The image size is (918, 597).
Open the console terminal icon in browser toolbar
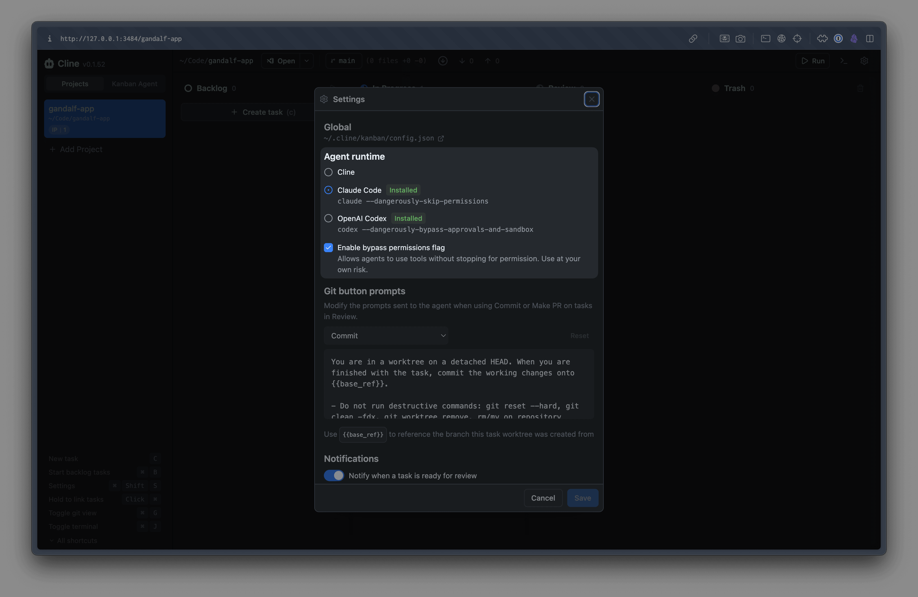tap(765, 38)
